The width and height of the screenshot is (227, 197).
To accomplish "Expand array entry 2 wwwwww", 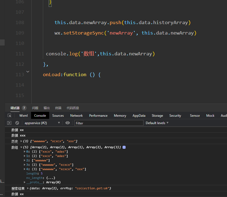I will (x=24, y=160).
